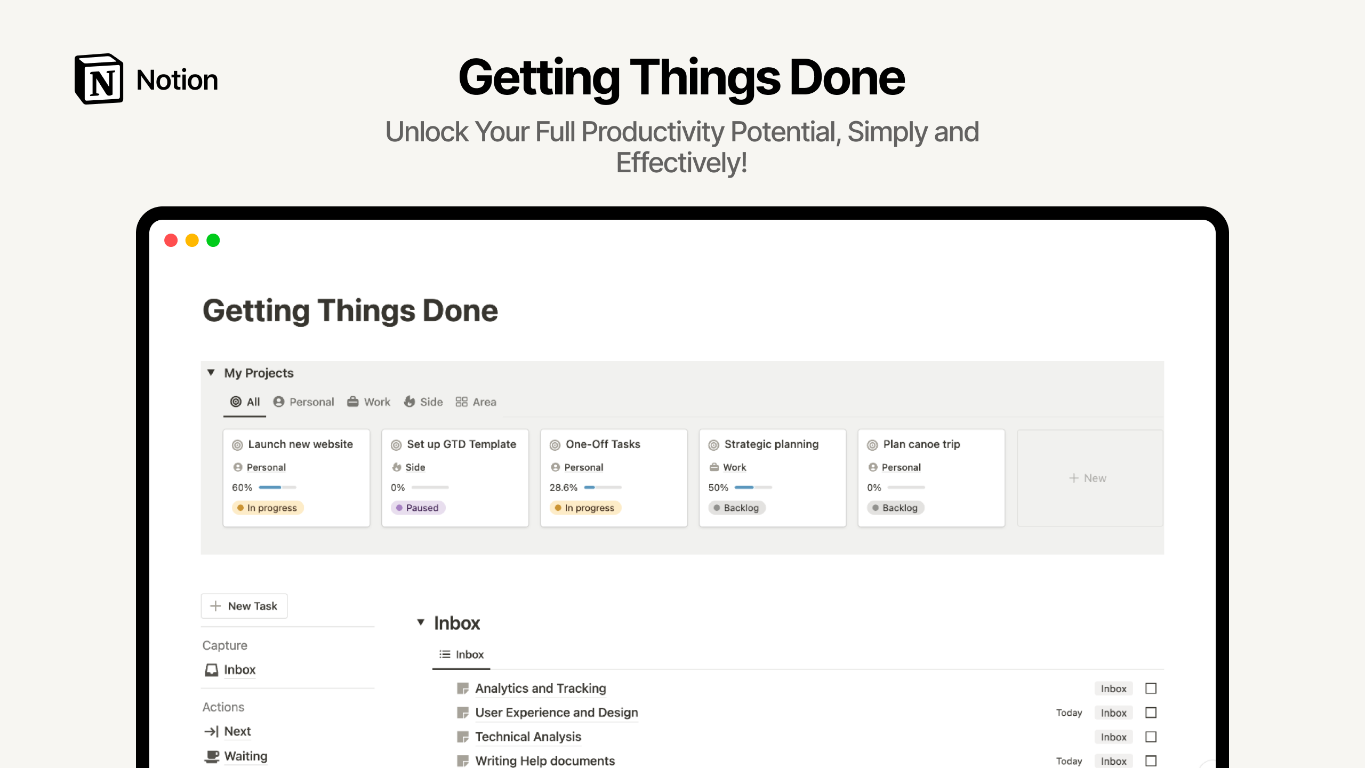Switch to the Personal projects tab
Screen dimensions: 1365x768
point(303,402)
